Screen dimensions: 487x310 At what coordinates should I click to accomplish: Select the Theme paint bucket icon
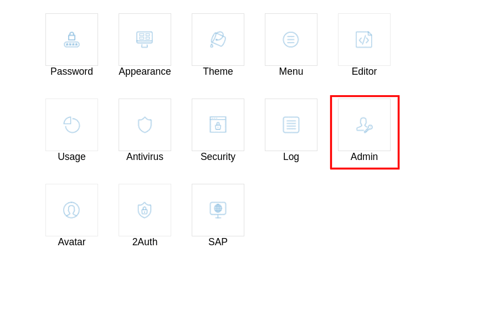click(x=218, y=39)
